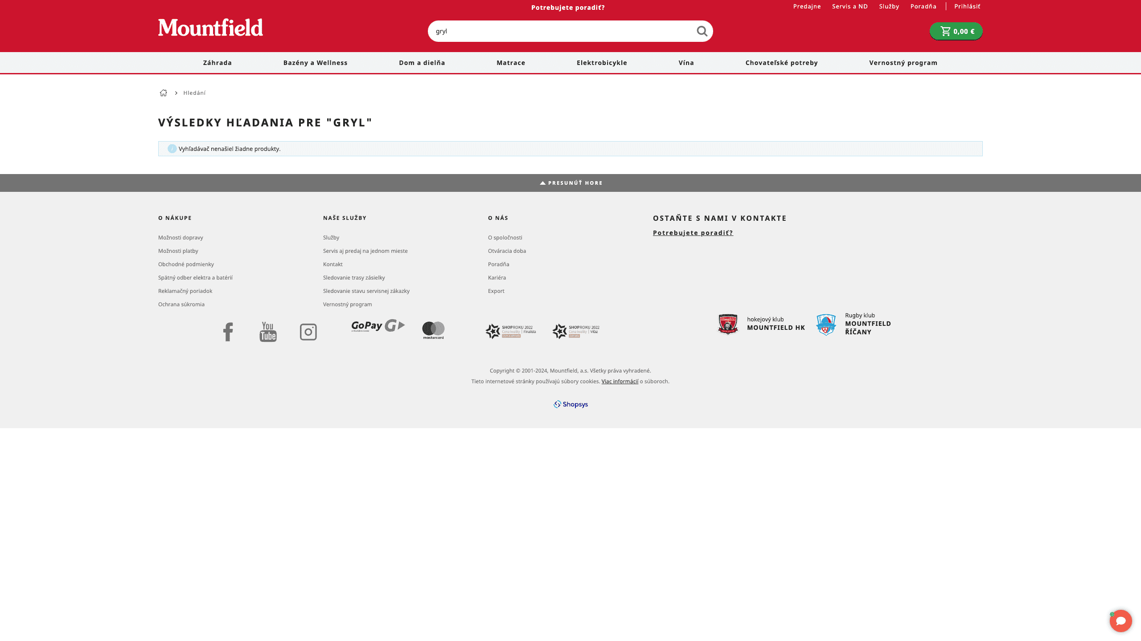Image resolution: width=1141 pixels, height=641 pixels.
Task: Open the Predajne link in top bar
Action: point(807,6)
